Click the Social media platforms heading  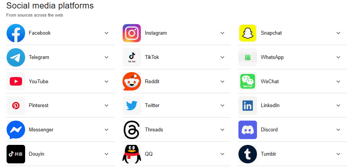tap(50, 6)
